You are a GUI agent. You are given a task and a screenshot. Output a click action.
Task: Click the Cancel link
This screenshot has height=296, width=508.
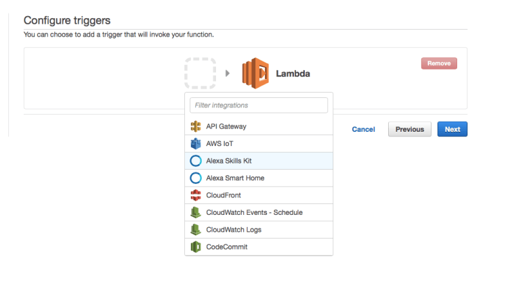pos(363,129)
